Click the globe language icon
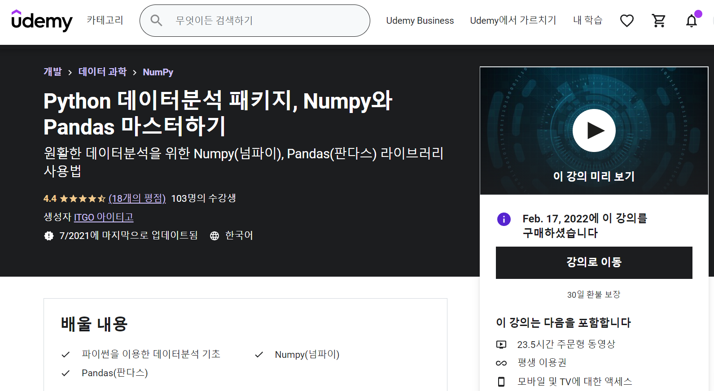 pyautogui.click(x=215, y=236)
